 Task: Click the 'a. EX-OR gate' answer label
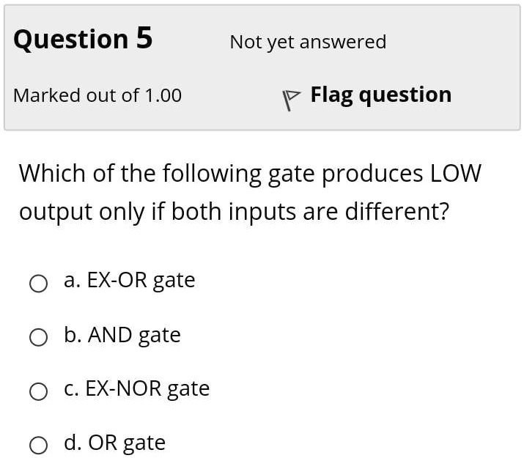(129, 281)
